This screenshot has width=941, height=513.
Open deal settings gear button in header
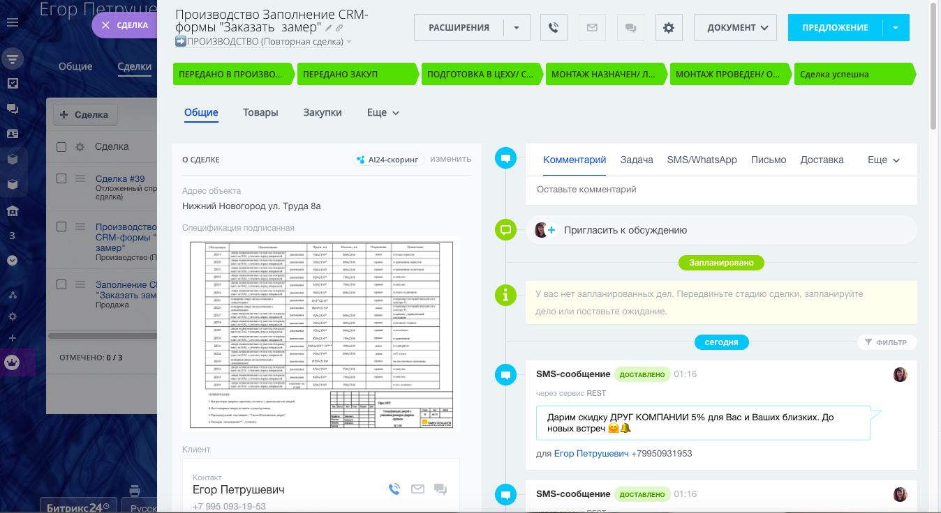point(669,28)
